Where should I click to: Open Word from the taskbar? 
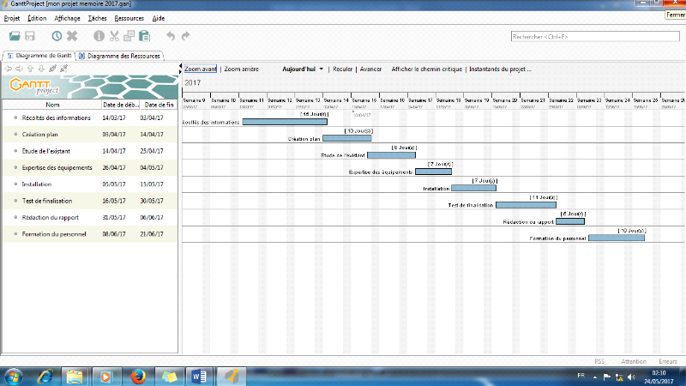(199, 377)
